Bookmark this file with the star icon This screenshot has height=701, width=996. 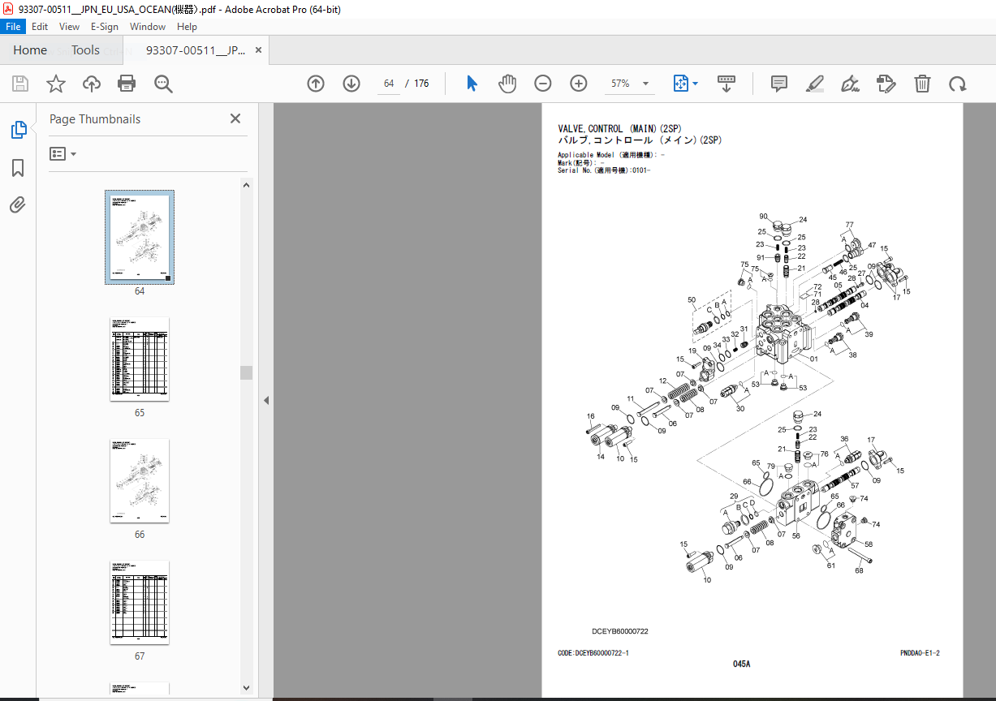pos(55,84)
